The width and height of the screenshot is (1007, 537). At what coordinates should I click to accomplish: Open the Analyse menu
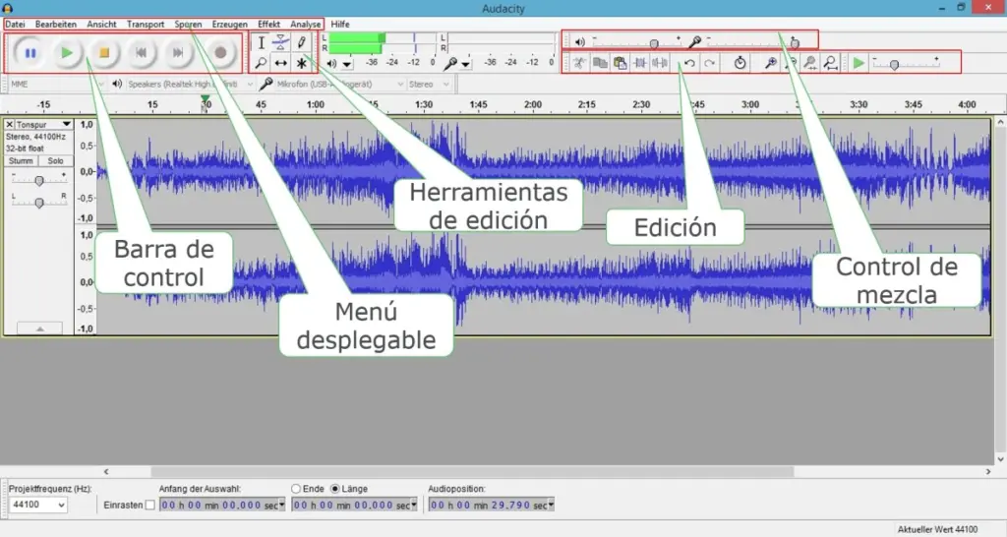coord(305,25)
